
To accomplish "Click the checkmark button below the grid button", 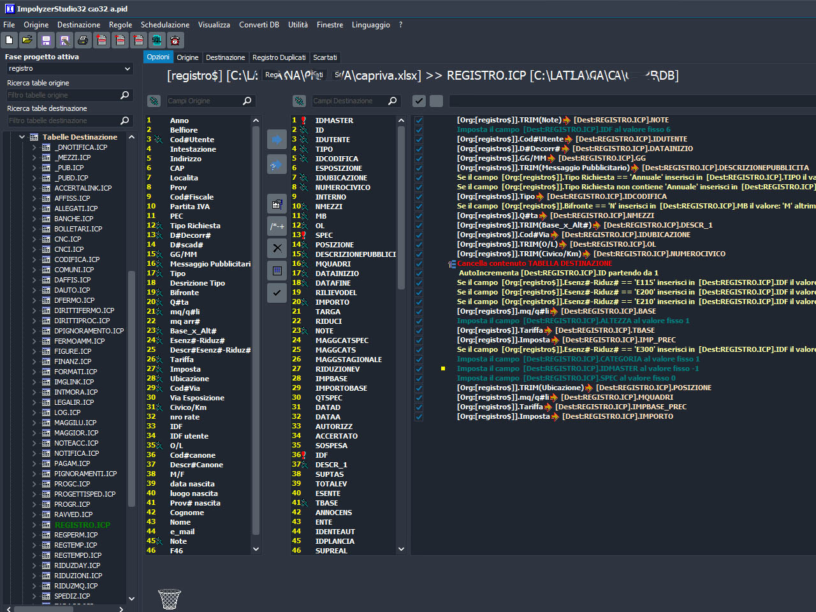I will pyautogui.click(x=277, y=293).
